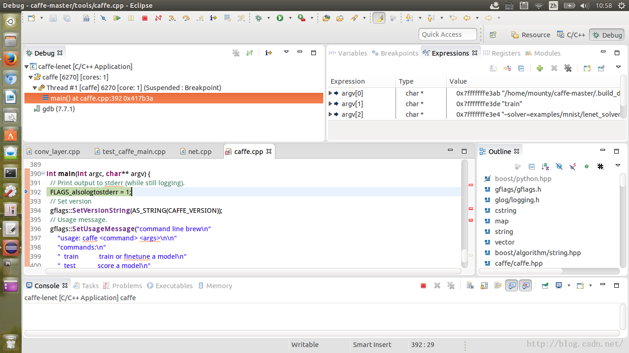Open the New wizard dropdown arrow
The width and height of the screenshot is (629, 353).
(x=41, y=18)
